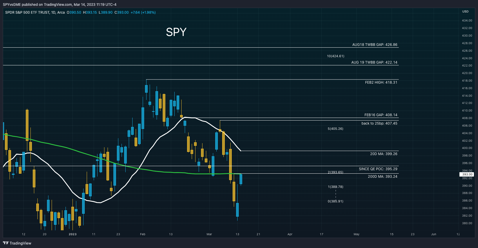The image size is (478, 248).
Task: Click the Feb marker on time axis
Action: tap(142, 234)
